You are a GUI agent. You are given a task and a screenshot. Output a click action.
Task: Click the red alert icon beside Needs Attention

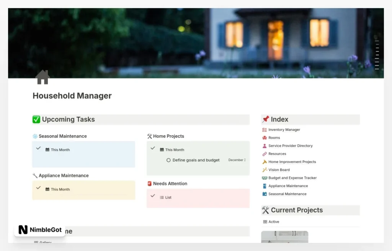[150, 184]
